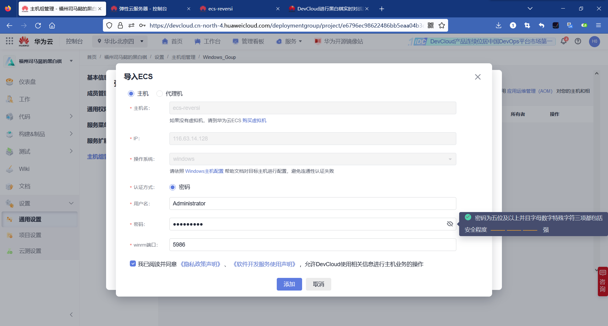Open the 应用运维管理 (AOM) link
The image size is (608, 326).
tap(529, 91)
